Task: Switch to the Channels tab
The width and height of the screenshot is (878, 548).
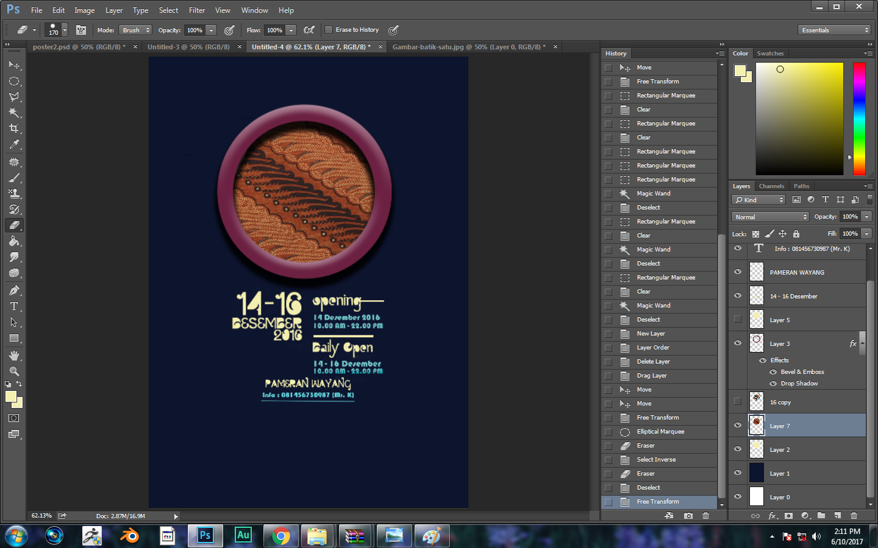Action: click(x=771, y=186)
